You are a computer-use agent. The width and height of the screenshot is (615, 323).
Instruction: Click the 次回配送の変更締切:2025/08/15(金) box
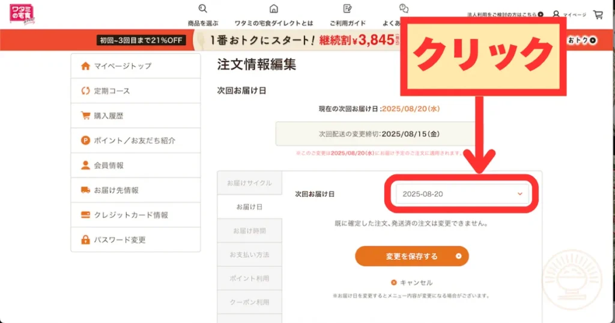point(377,134)
